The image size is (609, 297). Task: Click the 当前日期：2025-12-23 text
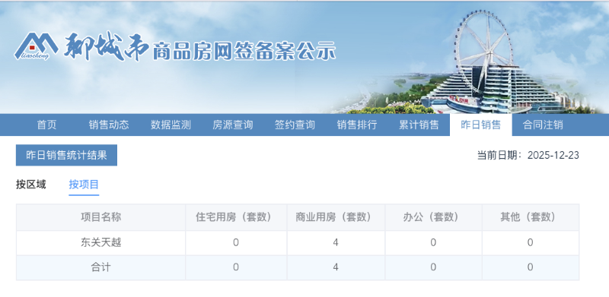point(528,156)
